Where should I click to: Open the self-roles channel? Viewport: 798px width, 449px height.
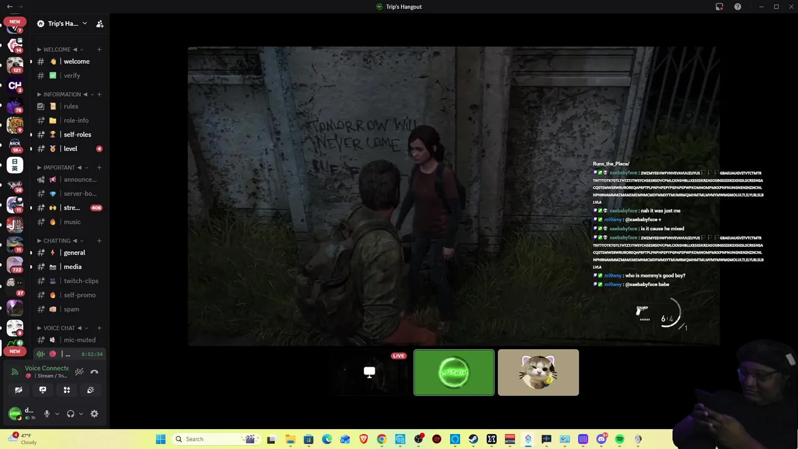pyautogui.click(x=70, y=134)
